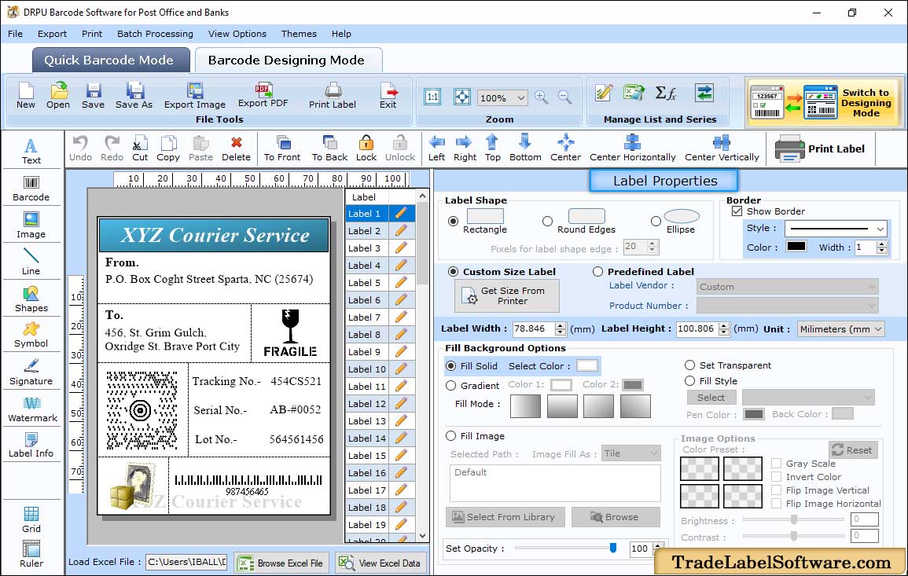Click the Load Excel File path field
Viewport: 908px width, 576px height.
tap(186, 562)
